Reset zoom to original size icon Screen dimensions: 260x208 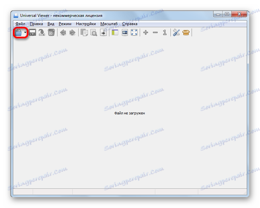(x=165, y=32)
